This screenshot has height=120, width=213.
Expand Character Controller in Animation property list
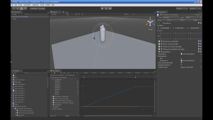pyautogui.click(x=52, y=97)
